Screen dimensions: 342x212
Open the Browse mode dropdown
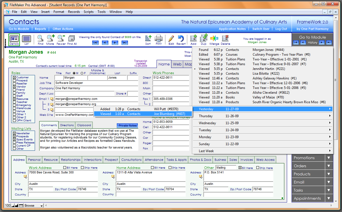(33, 206)
